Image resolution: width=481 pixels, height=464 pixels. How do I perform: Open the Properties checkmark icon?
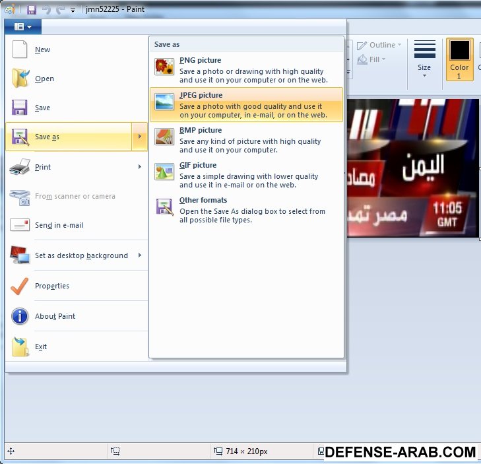pyautogui.click(x=20, y=286)
